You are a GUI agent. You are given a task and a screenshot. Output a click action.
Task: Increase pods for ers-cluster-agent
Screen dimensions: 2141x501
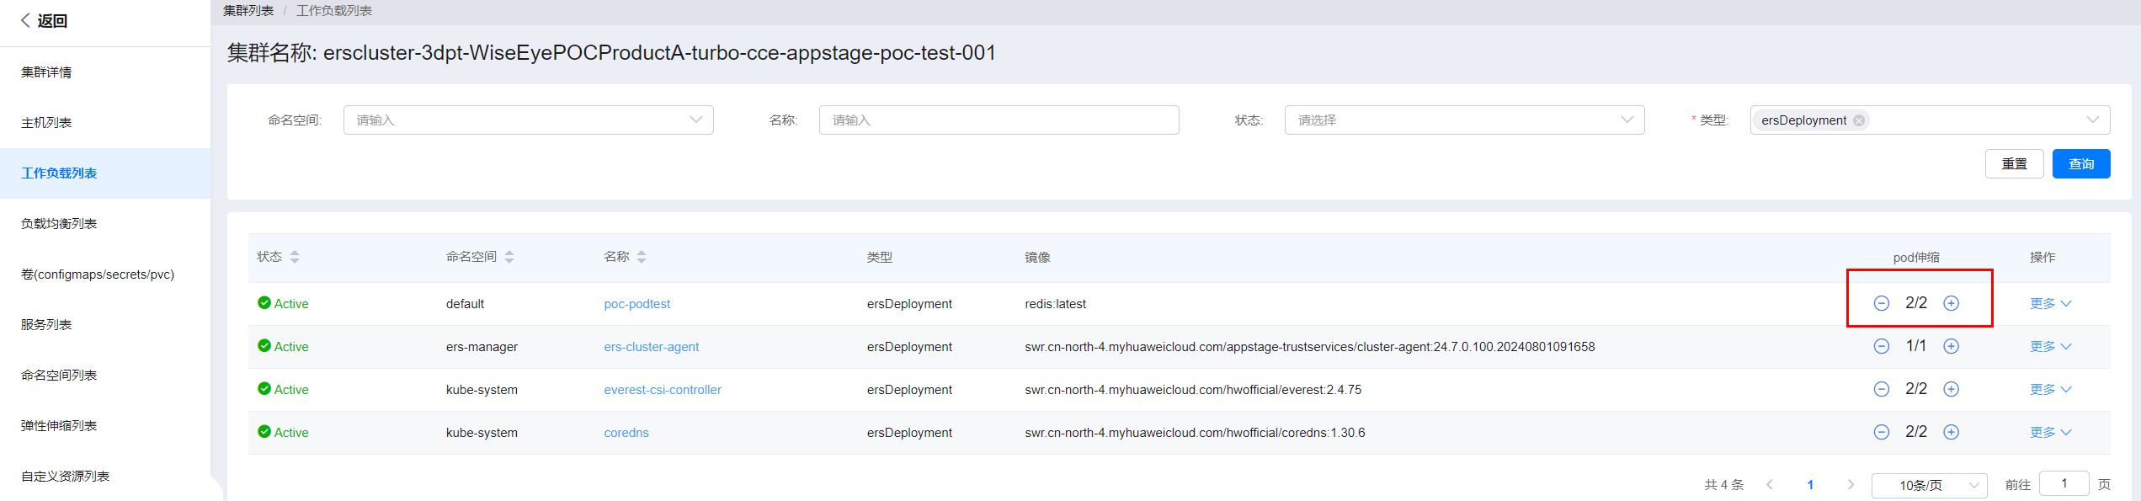(1951, 346)
